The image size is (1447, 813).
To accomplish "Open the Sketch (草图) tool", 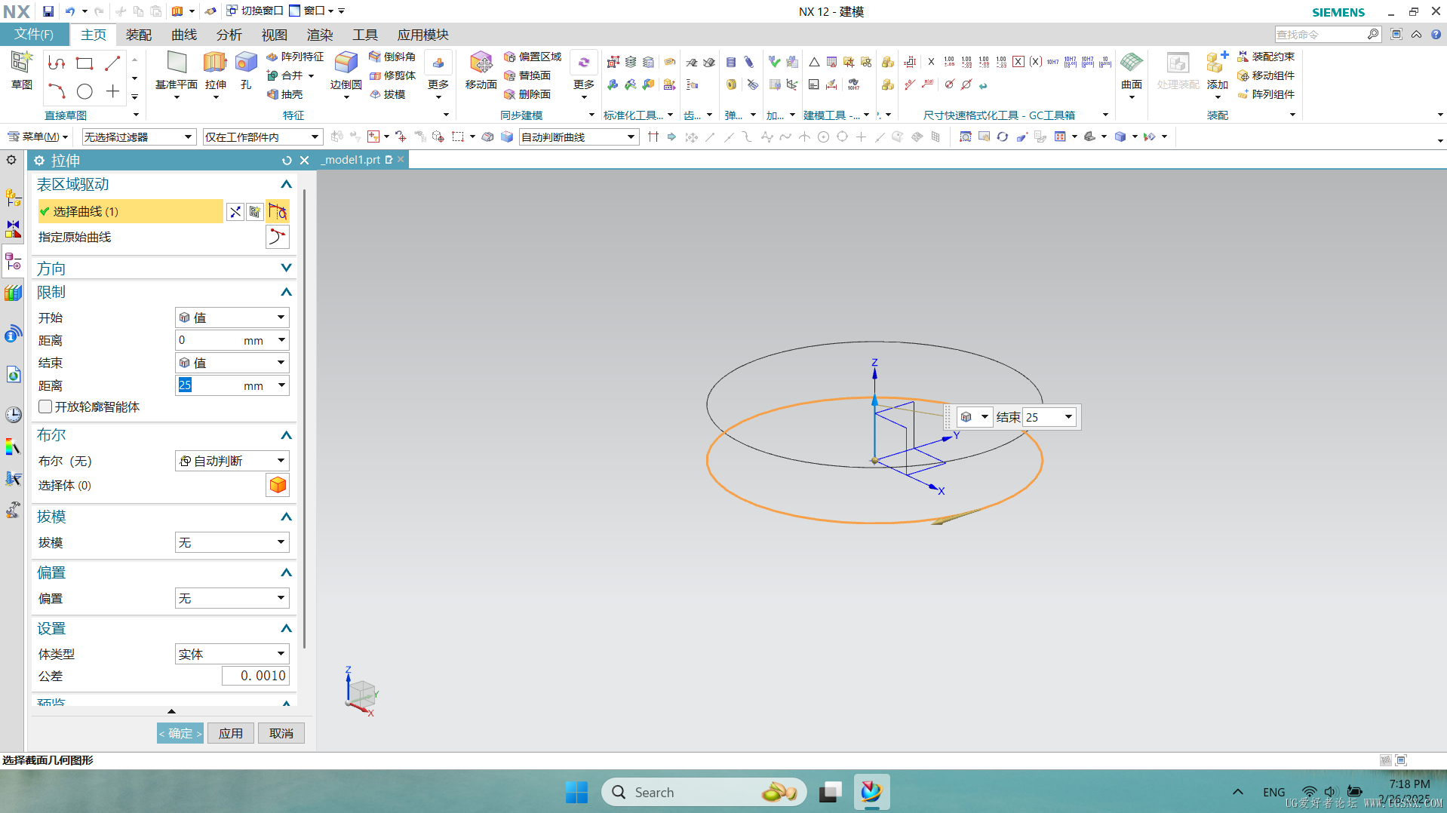I will coord(21,70).
